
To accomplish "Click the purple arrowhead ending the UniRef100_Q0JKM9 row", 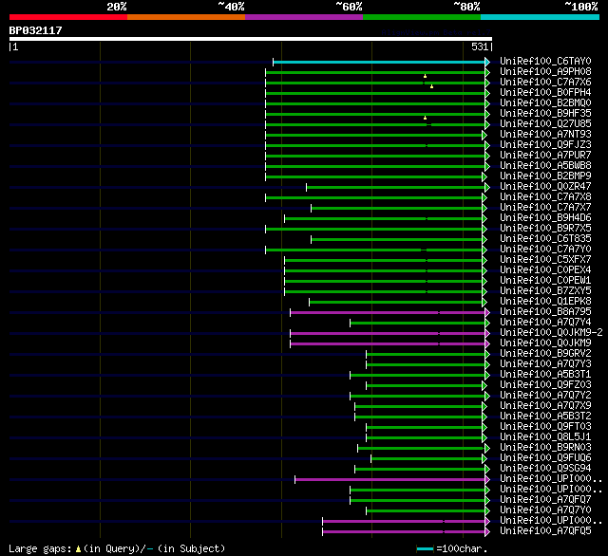I will [487, 343].
